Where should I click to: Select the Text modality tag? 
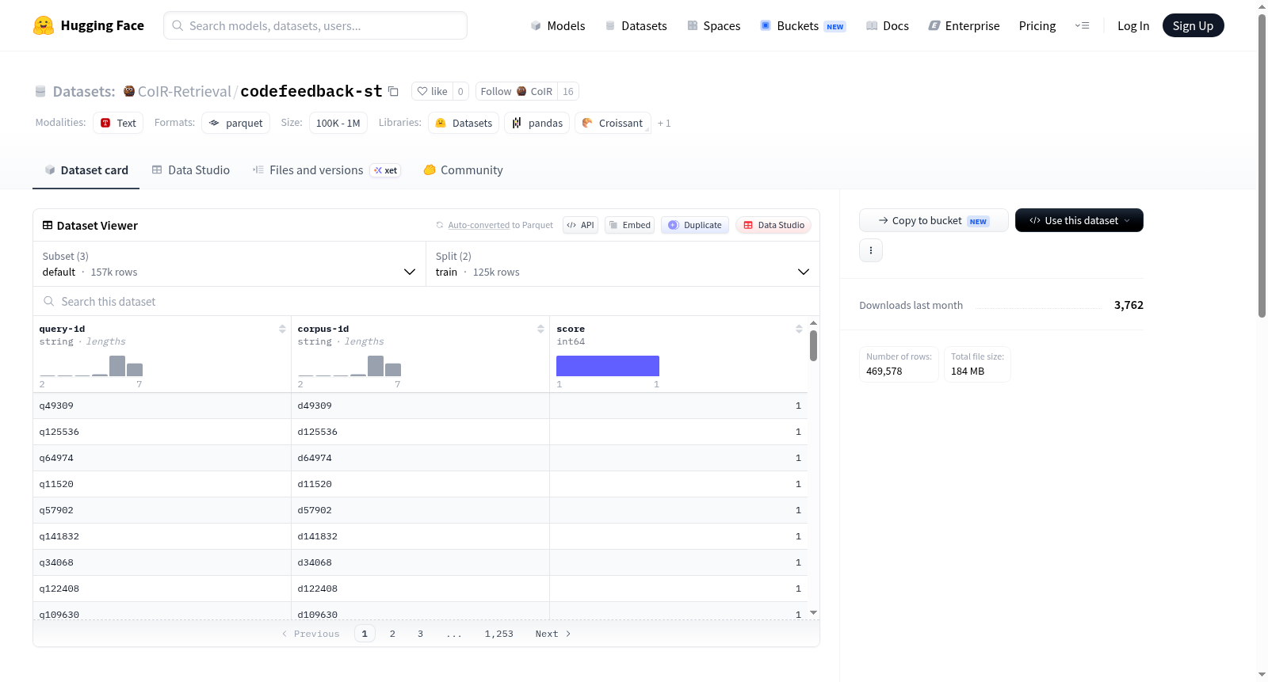coord(118,123)
